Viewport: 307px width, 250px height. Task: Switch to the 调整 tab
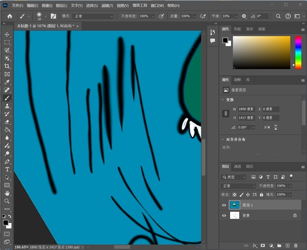pyautogui.click(x=237, y=80)
